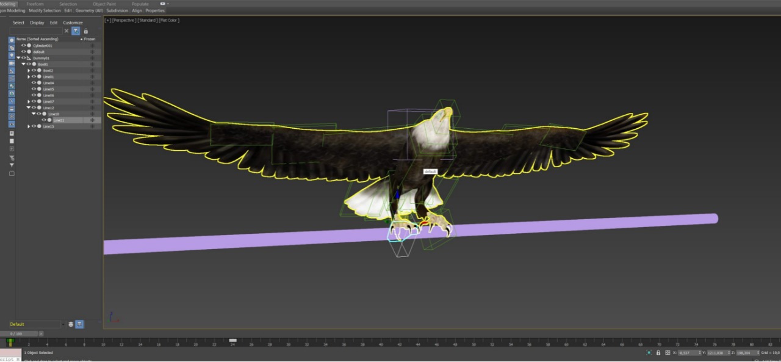Expand the Line07 tree node

(29, 101)
